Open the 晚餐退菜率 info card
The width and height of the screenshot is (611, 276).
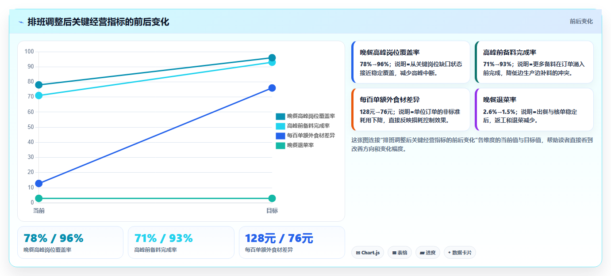(534, 110)
